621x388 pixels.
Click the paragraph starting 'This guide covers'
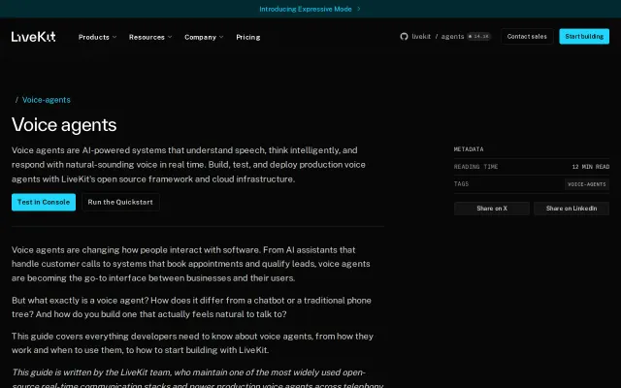tap(192, 342)
